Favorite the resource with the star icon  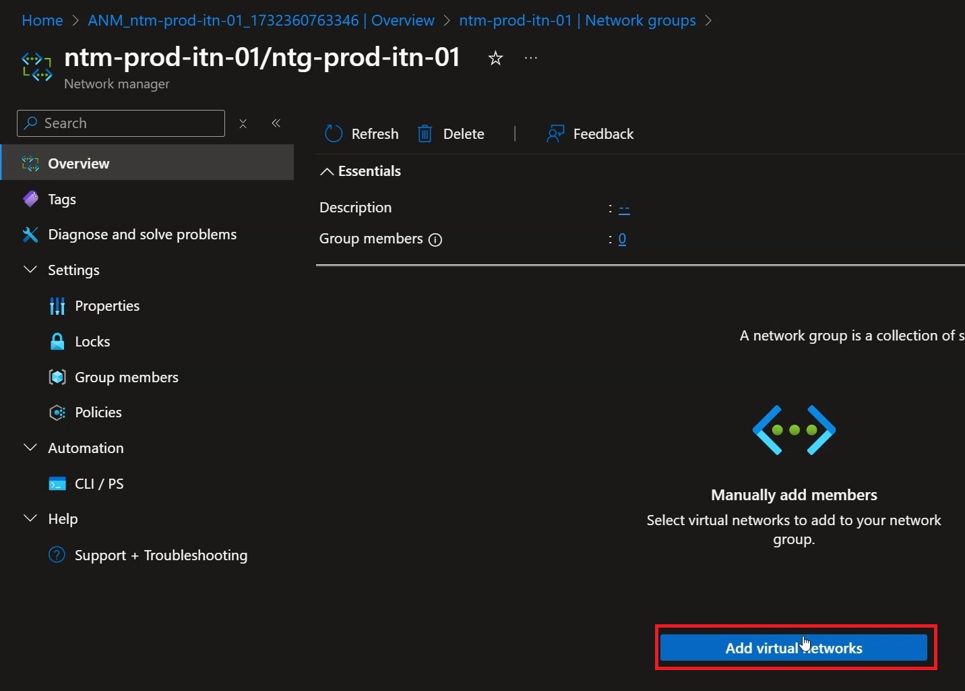coord(495,59)
